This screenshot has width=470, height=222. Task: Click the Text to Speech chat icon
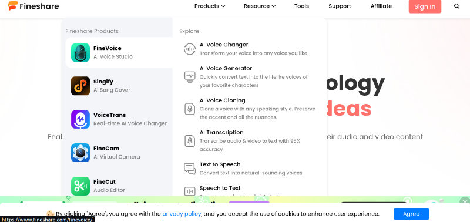[x=189, y=169]
